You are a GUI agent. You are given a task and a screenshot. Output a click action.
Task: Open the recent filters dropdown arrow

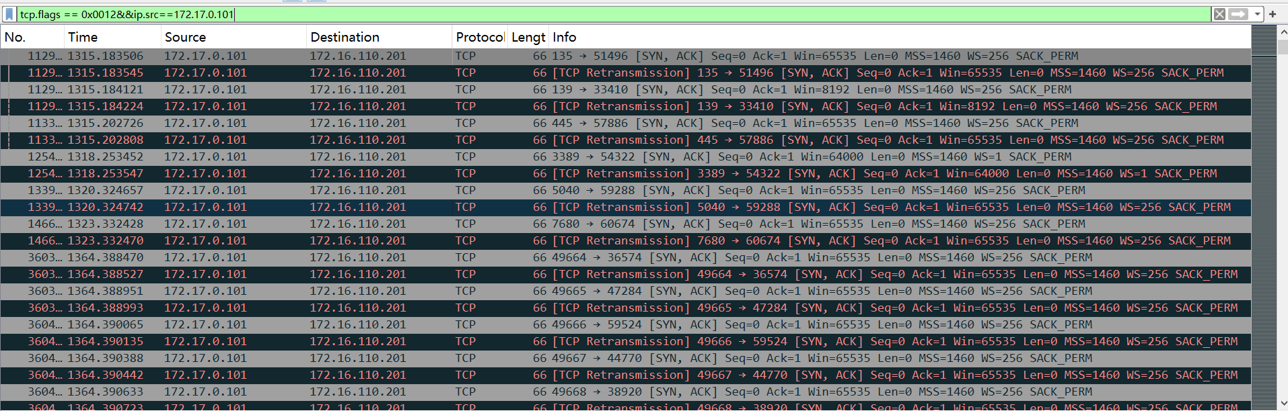coord(1256,14)
